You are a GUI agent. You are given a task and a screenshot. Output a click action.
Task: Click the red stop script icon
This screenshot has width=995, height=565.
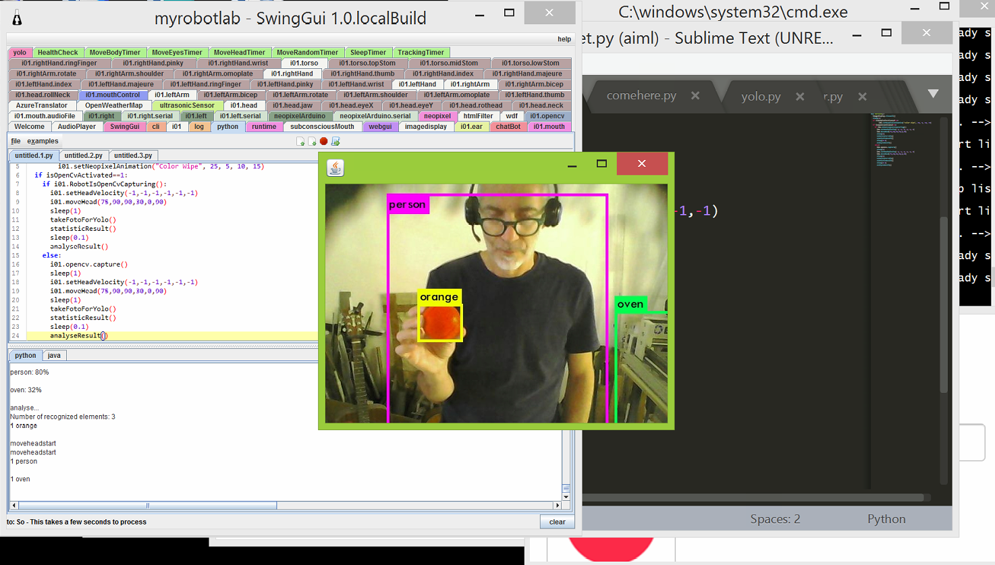[x=324, y=141]
